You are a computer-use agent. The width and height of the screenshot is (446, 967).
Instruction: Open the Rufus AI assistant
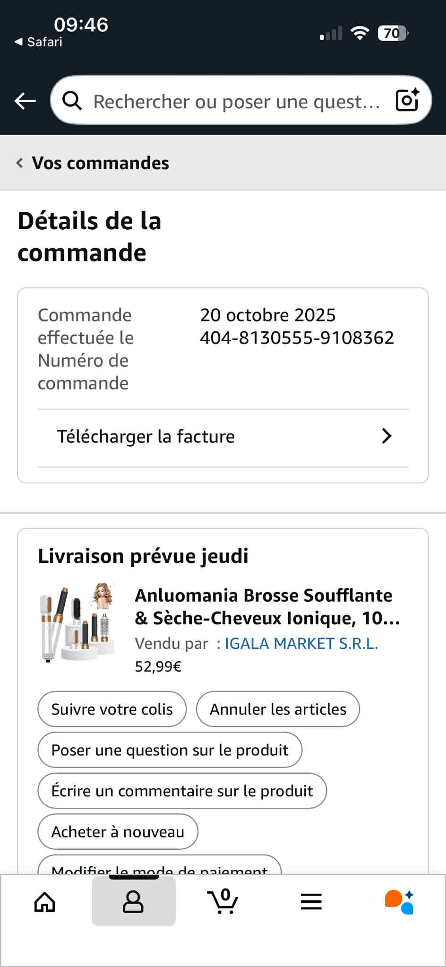[400, 901]
